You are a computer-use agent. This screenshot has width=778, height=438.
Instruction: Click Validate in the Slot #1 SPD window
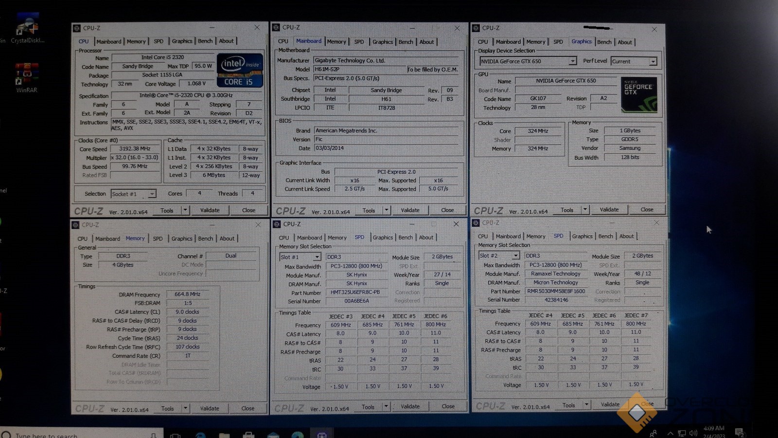[410, 406]
